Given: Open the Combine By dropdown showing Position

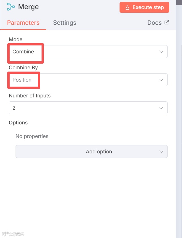Looking at the screenshot, I should point(88,80).
